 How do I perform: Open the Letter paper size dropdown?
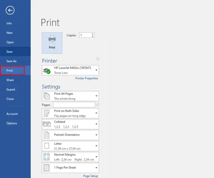[x=70, y=146]
